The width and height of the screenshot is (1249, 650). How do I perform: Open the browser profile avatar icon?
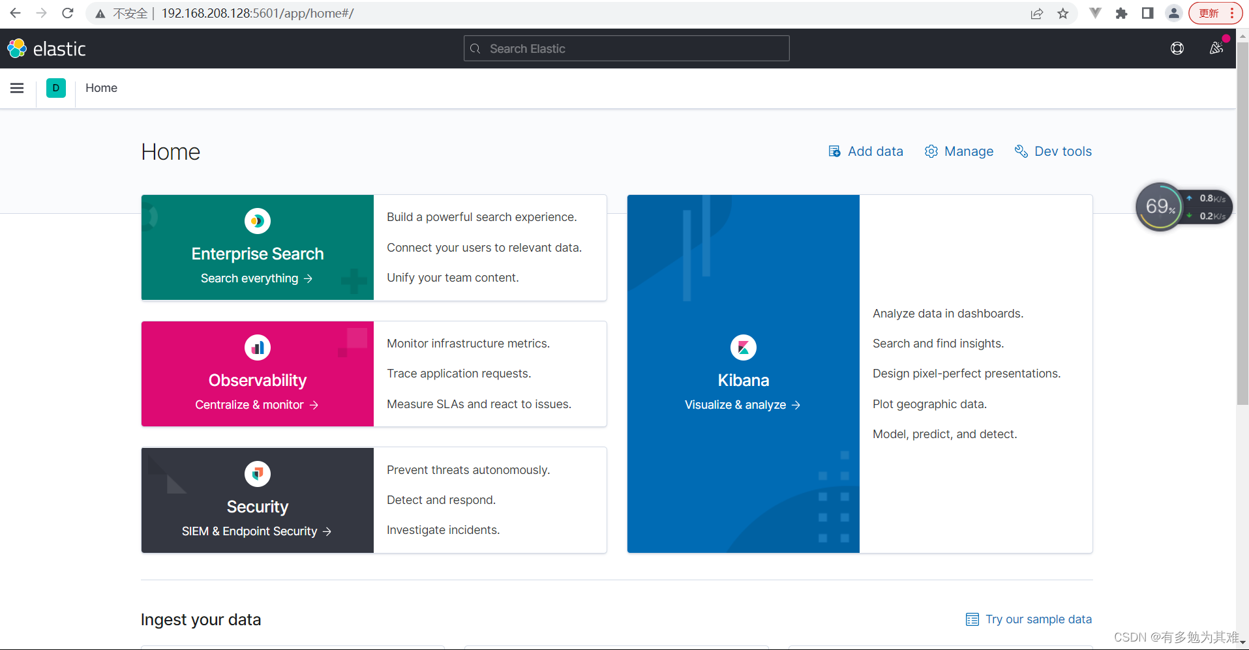coord(1174,13)
